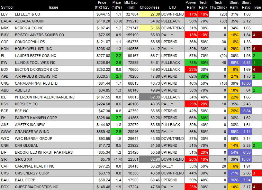Select the ITW symbol cell
262x190 pixels.
(7, 63)
